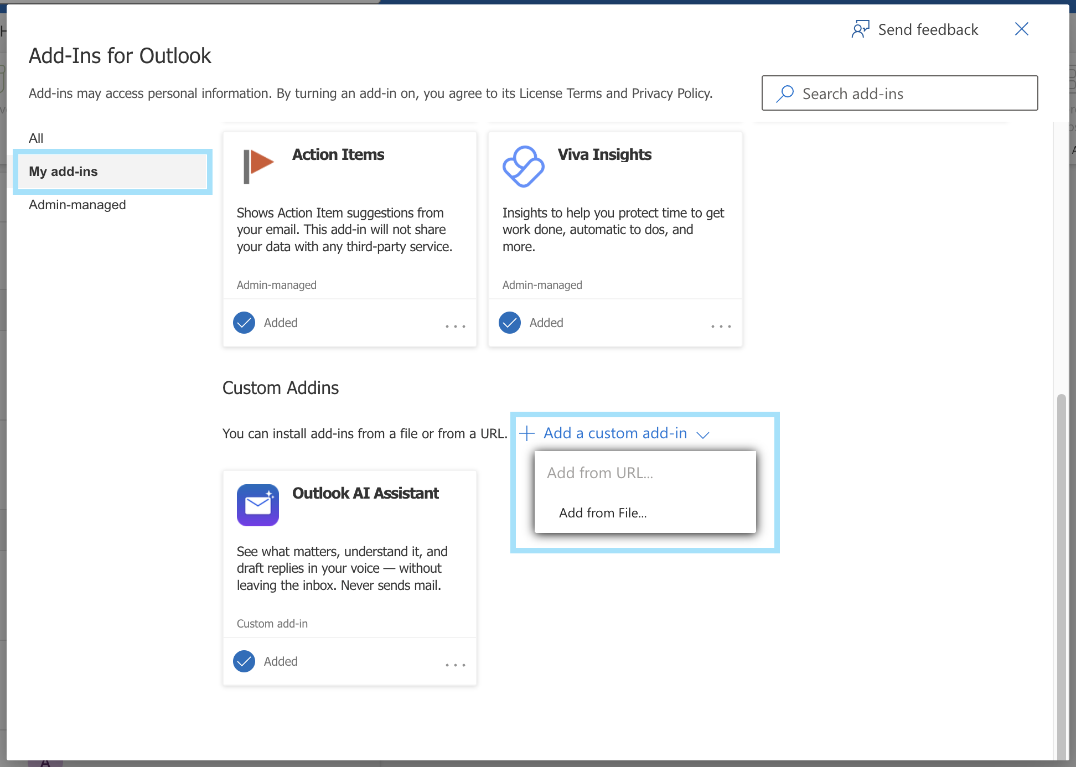The image size is (1076, 767).
Task: Click the Send feedback text
Action: pyautogui.click(x=928, y=29)
